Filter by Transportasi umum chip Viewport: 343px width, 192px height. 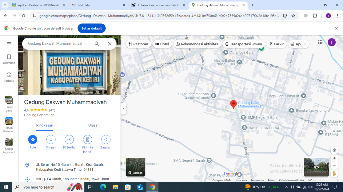(x=244, y=44)
